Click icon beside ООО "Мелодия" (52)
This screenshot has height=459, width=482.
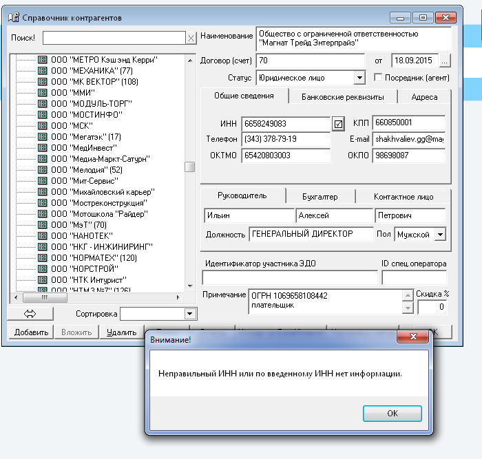point(42,170)
